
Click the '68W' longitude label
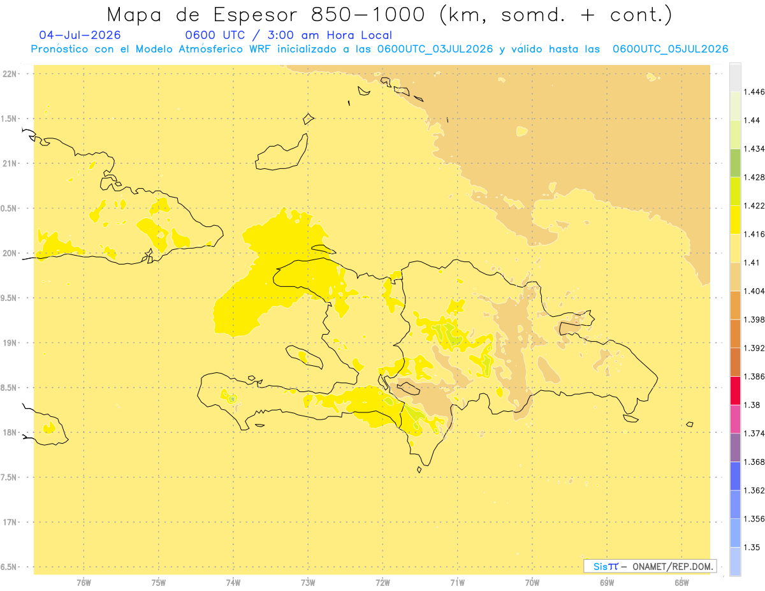click(x=681, y=583)
